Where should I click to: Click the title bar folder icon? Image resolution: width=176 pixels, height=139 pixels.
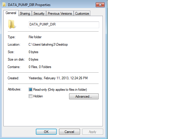[x=4, y=5]
